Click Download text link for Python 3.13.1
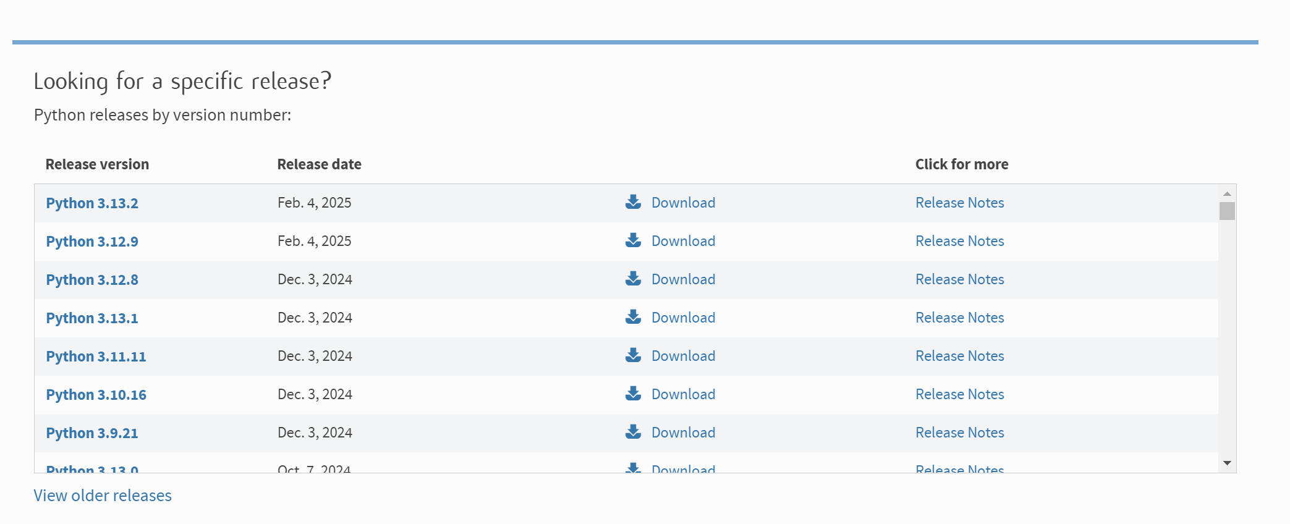The height and width of the screenshot is (524, 1290). point(683,318)
